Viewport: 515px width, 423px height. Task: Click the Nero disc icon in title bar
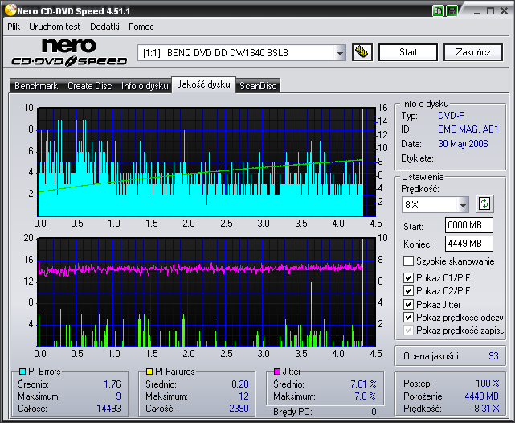[x=10, y=10]
